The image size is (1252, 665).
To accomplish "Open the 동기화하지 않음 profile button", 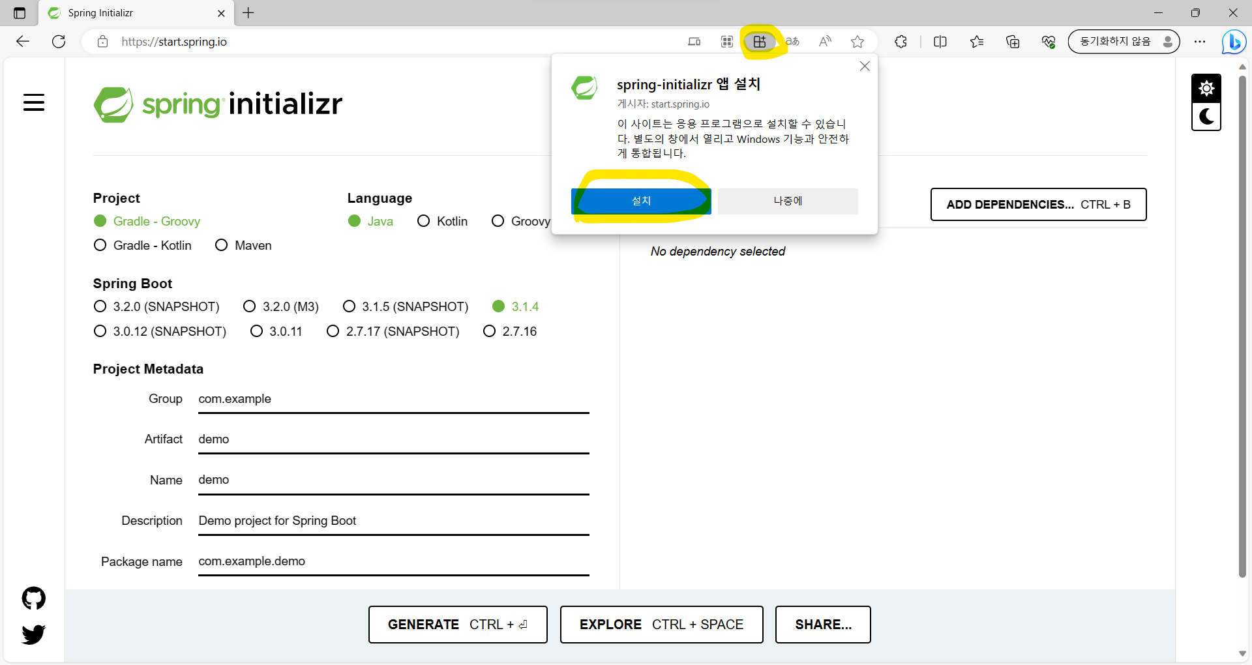I will click(x=1124, y=42).
